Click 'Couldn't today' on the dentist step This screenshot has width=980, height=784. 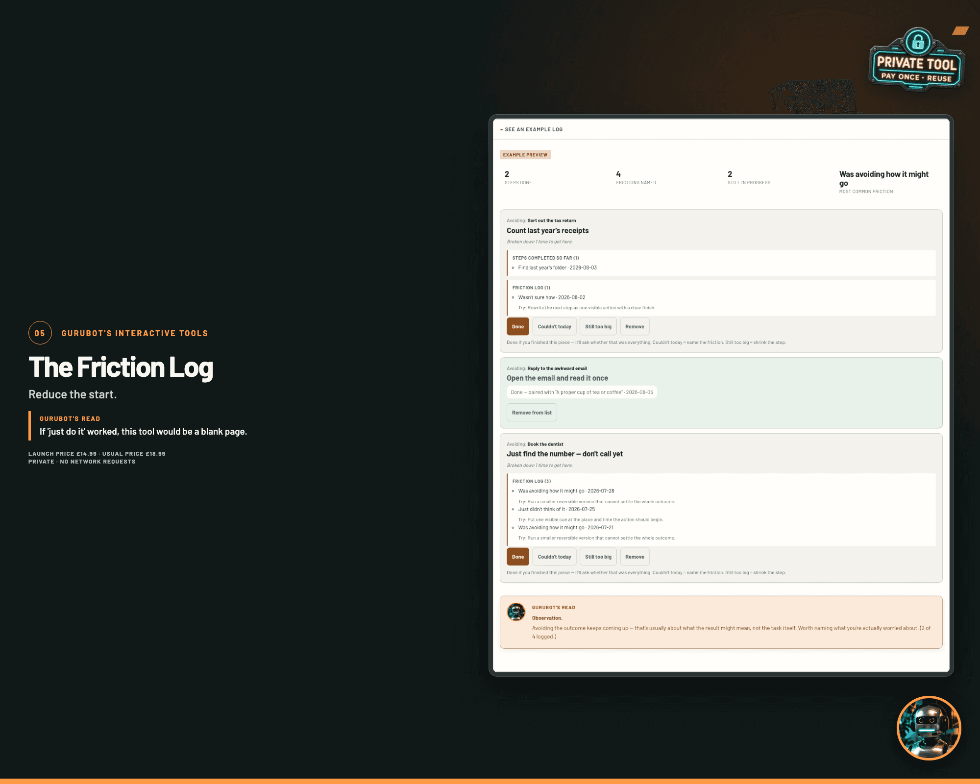point(554,557)
